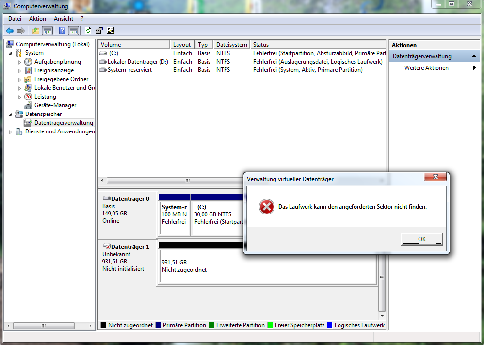Open Weitere Aktionen submenu arrow
The image size is (484, 345).
pyautogui.click(x=474, y=68)
